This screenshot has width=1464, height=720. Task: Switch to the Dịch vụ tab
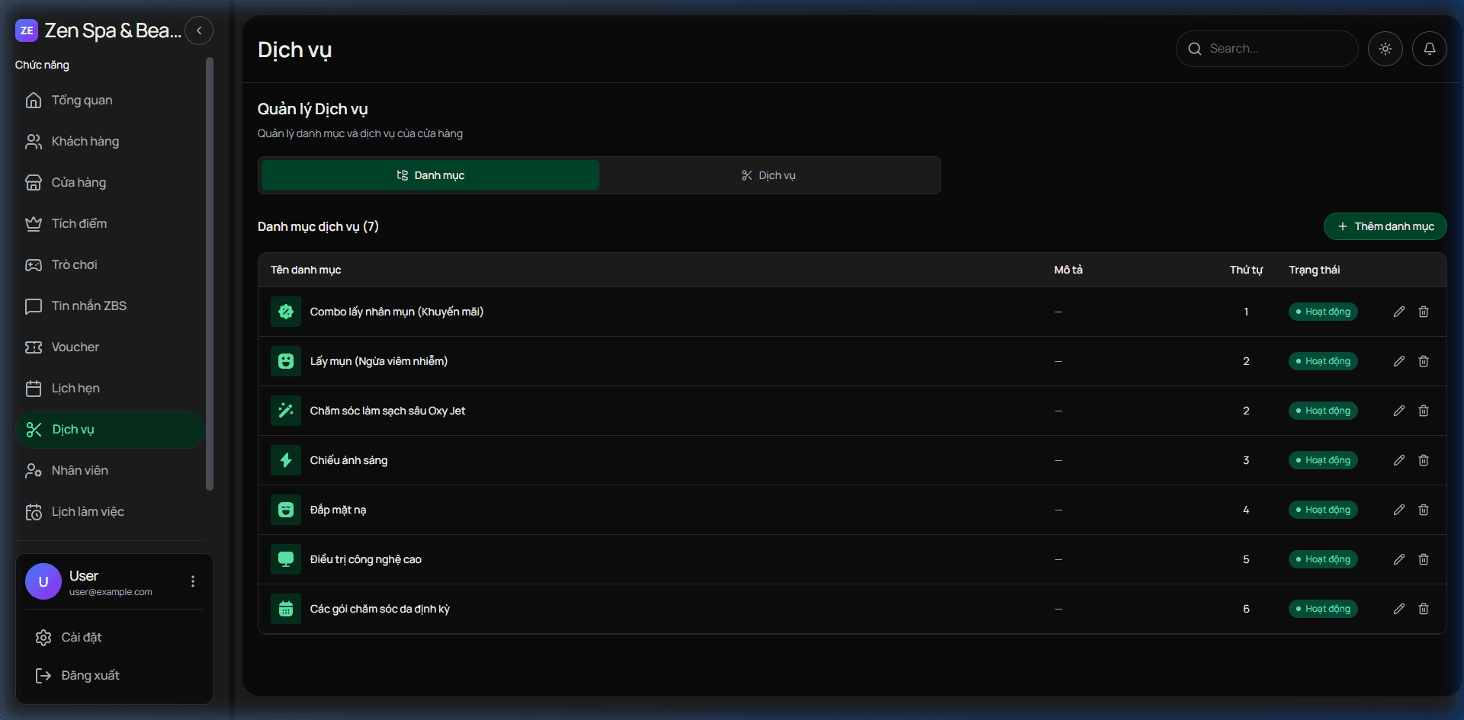point(769,175)
